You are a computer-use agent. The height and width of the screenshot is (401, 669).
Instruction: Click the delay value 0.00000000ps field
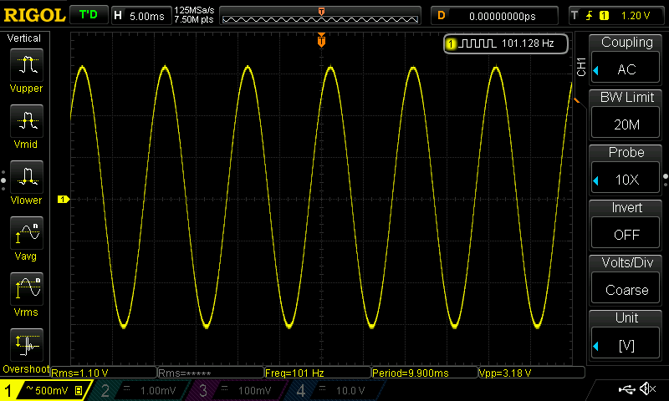[x=503, y=16]
